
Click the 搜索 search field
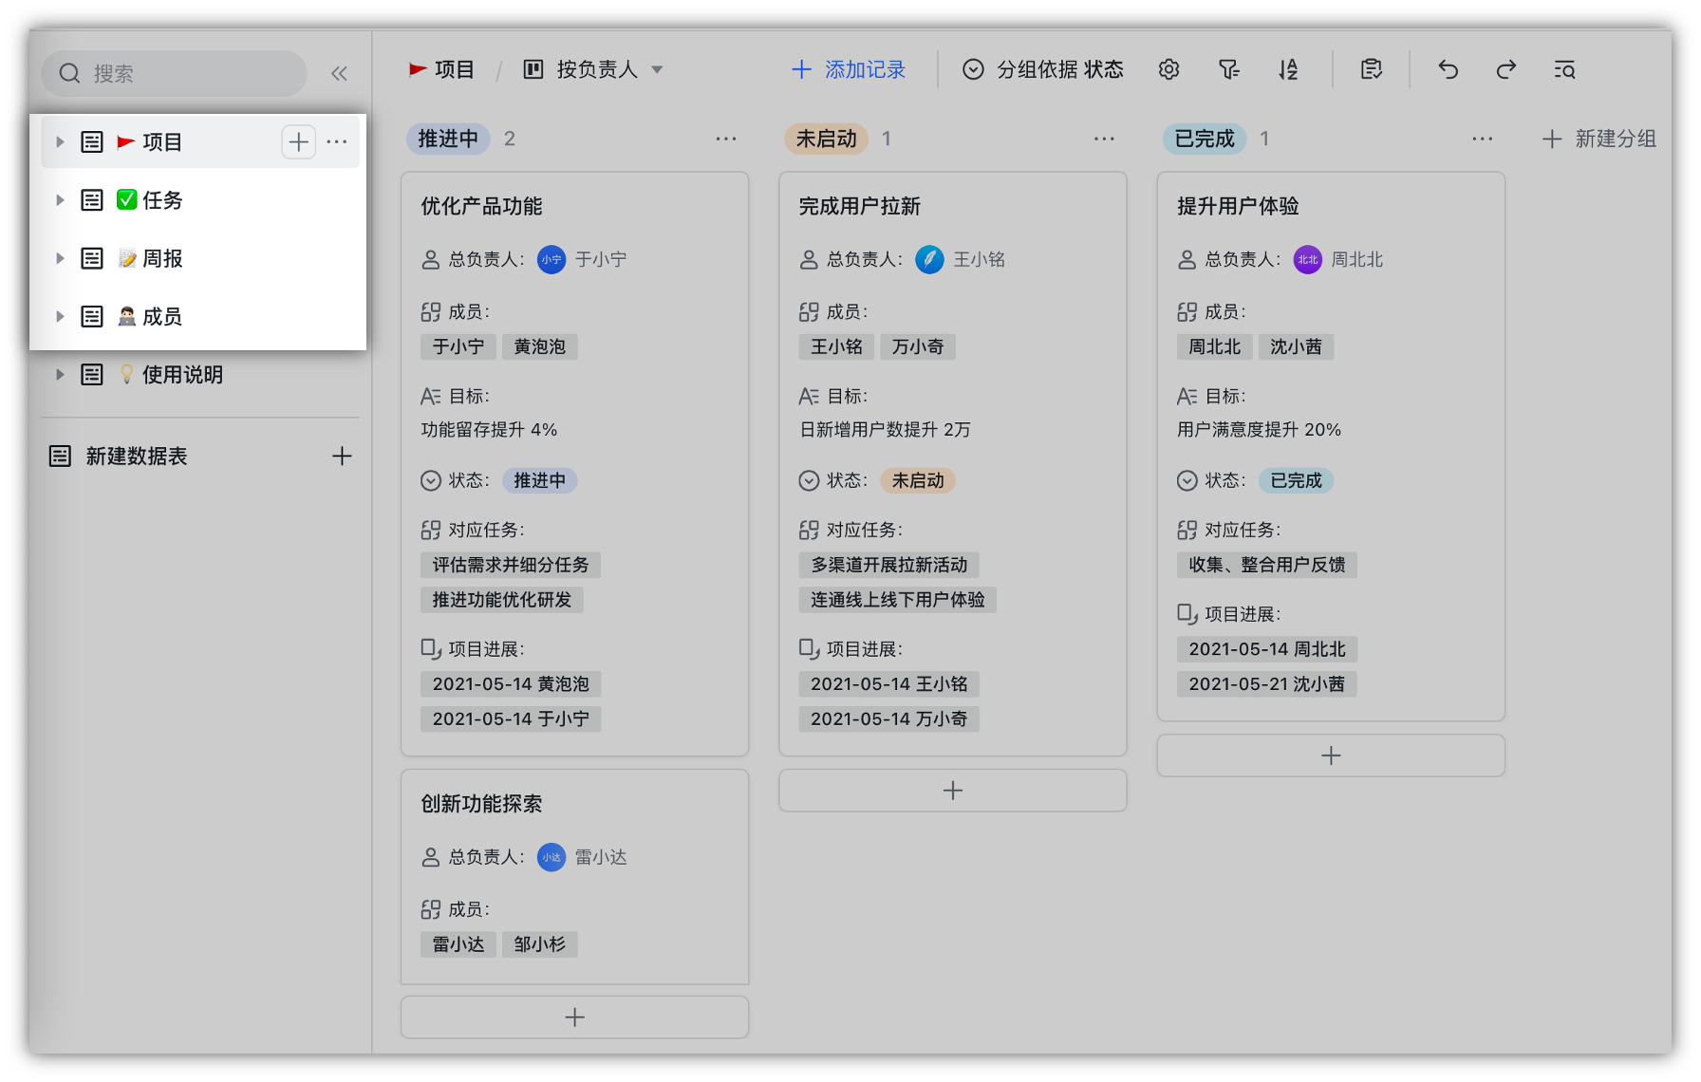[174, 73]
